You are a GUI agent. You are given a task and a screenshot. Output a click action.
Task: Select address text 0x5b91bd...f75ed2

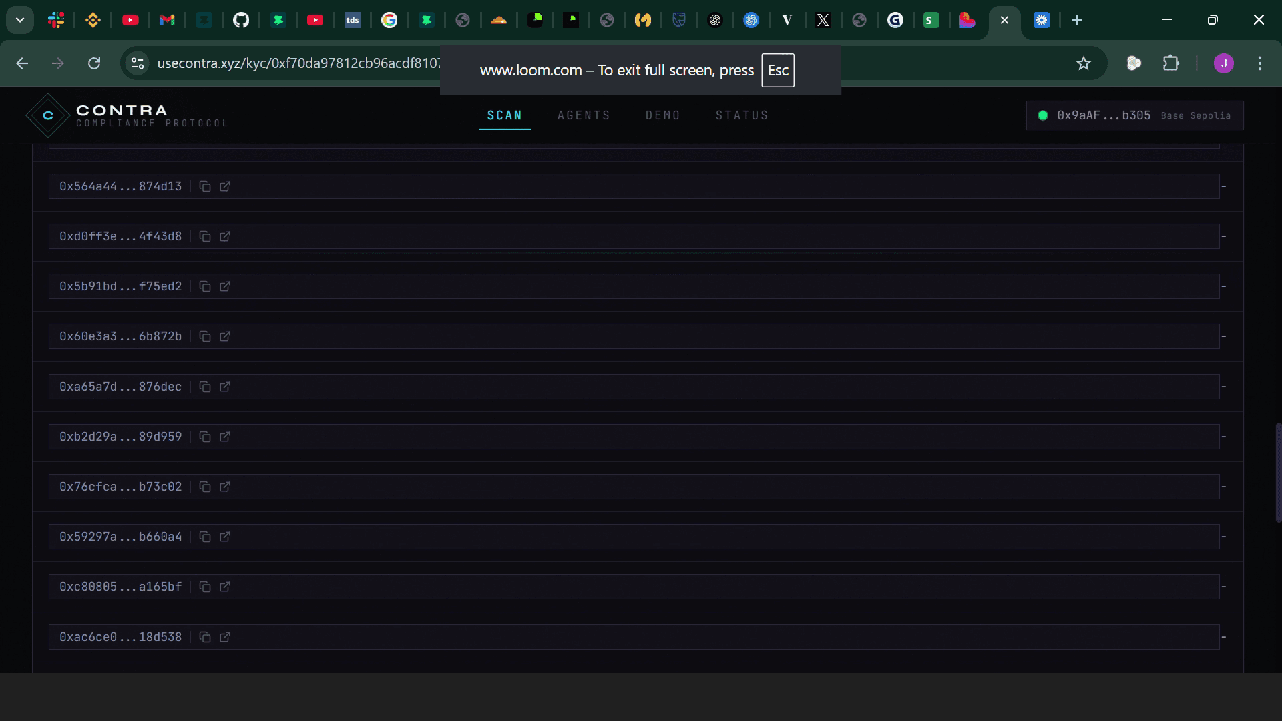point(120,286)
